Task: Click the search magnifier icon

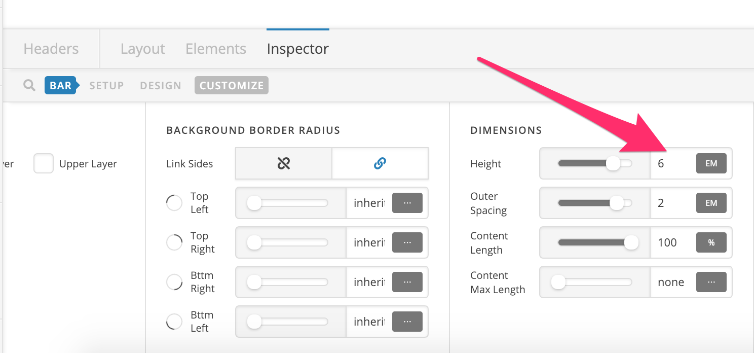Action: pos(29,85)
